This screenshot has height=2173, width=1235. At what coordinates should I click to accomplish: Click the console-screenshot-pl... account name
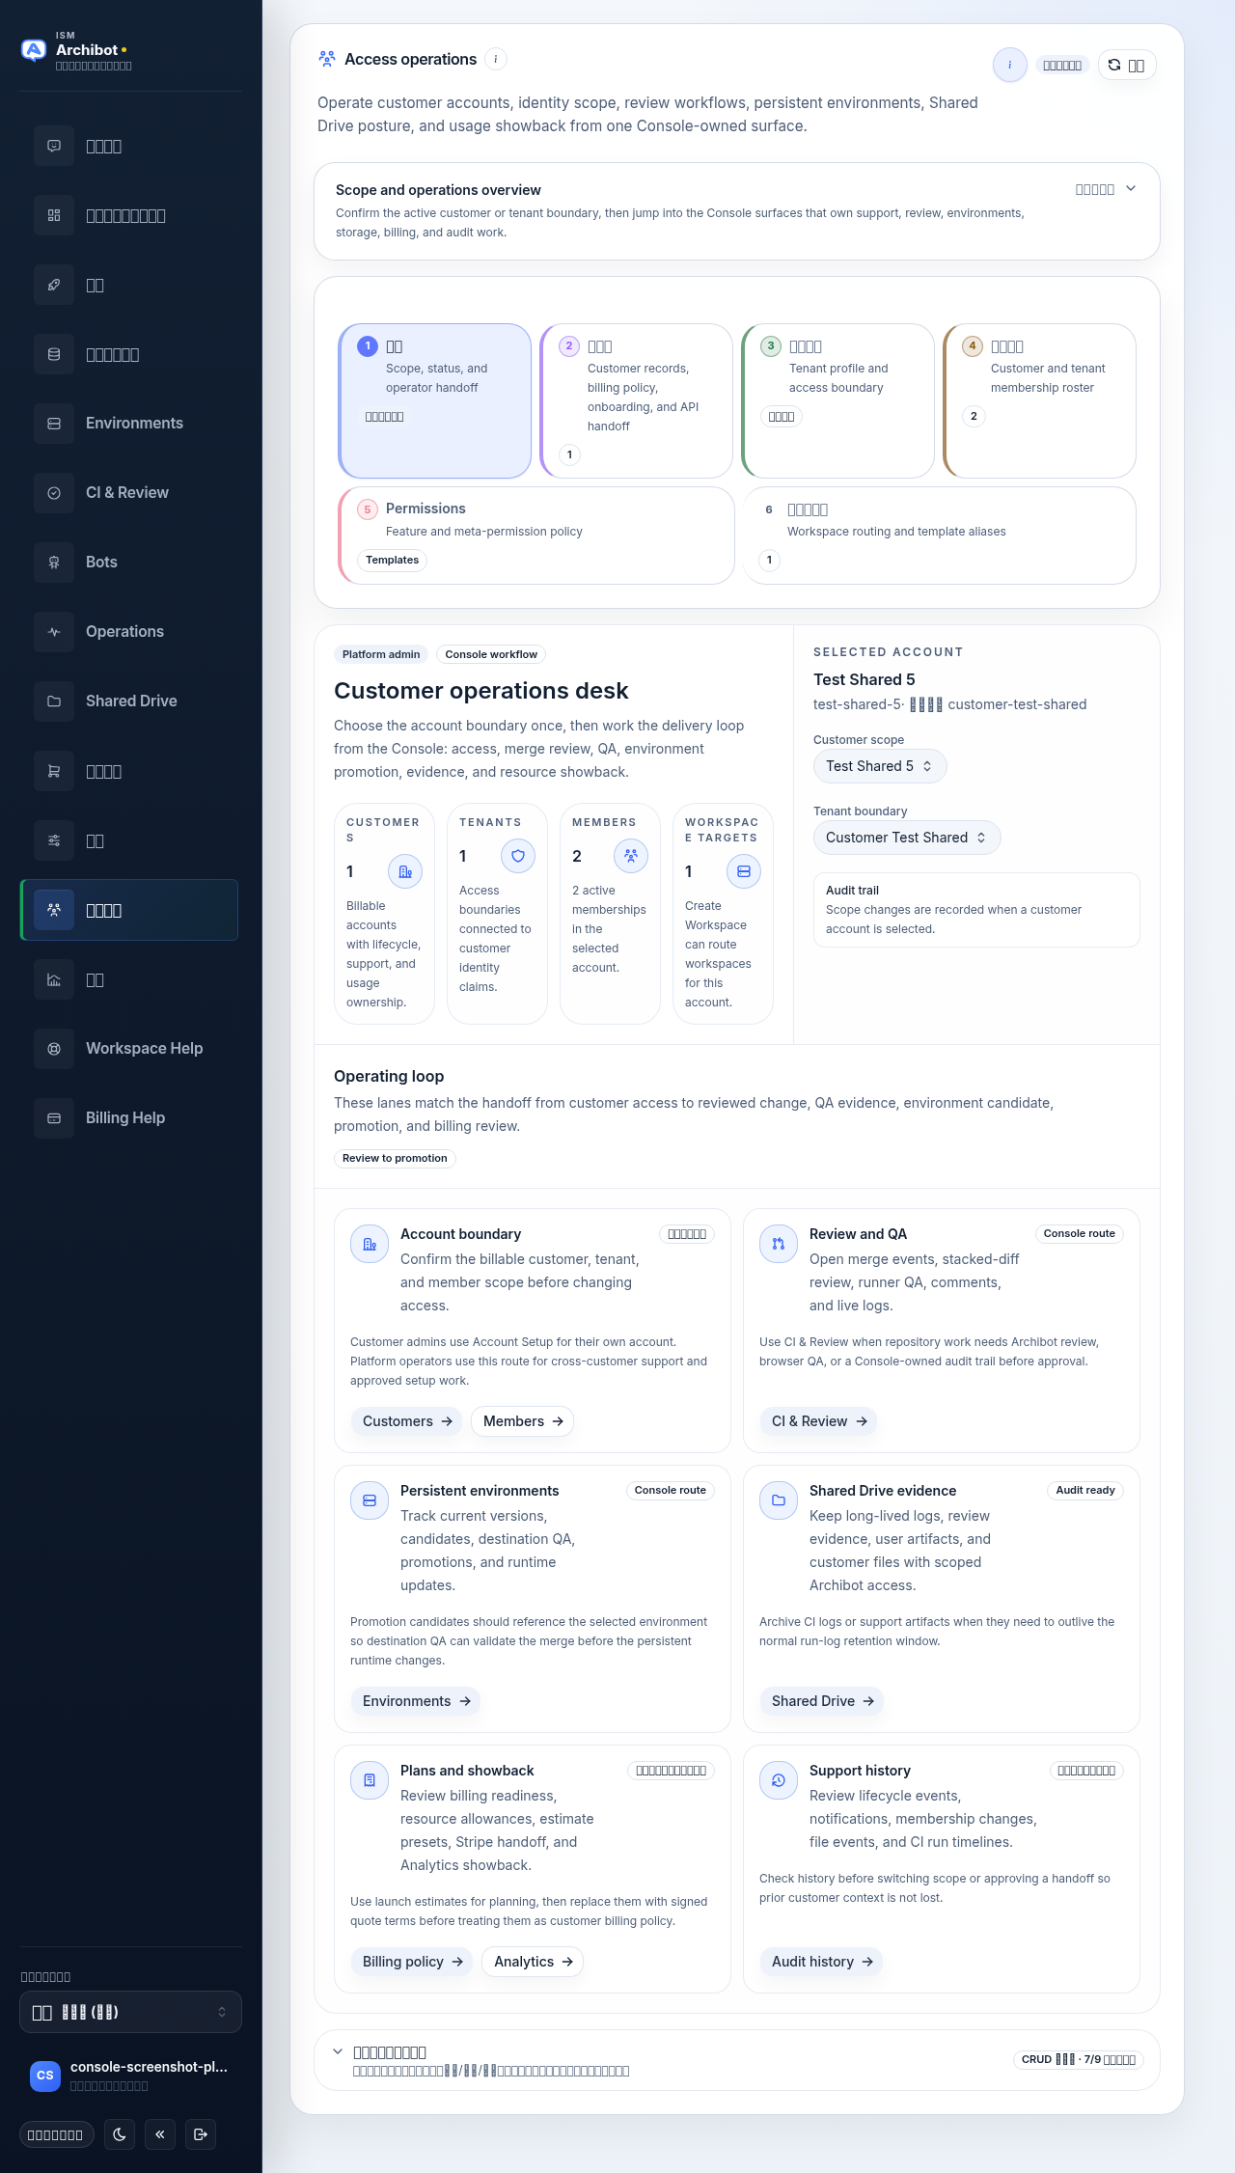pyautogui.click(x=149, y=2067)
